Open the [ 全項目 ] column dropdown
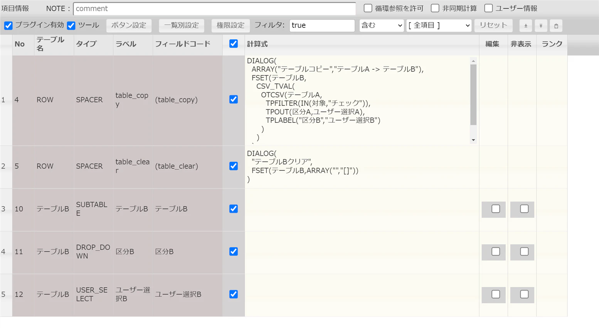 pos(439,25)
